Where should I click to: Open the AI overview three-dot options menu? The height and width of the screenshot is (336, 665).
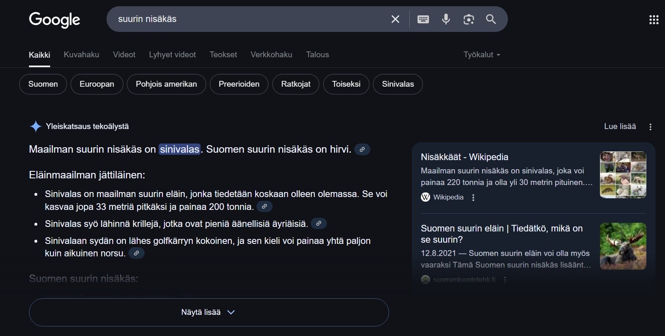(650, 127)
